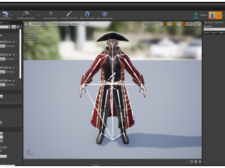Open the Character menu in the viewport
This screenshot has width=225, height=168.
point(64,24)
